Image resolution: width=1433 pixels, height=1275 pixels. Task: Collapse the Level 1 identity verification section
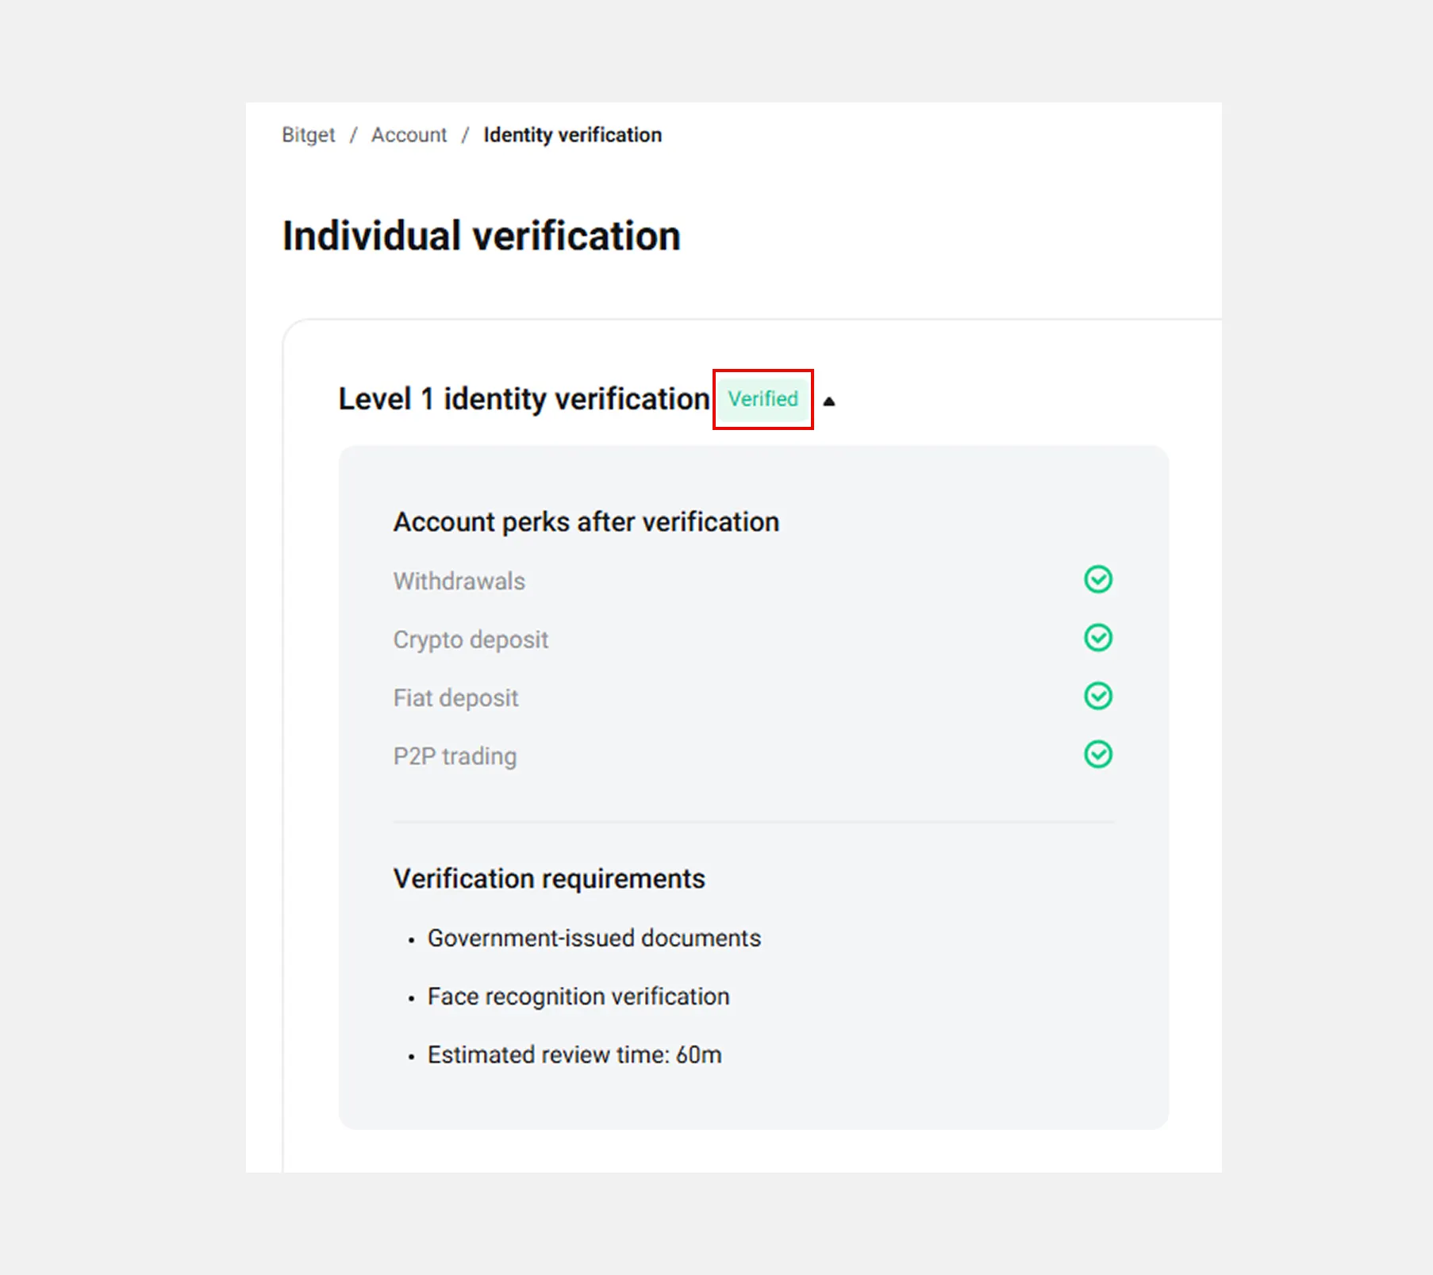pos(829,401)
